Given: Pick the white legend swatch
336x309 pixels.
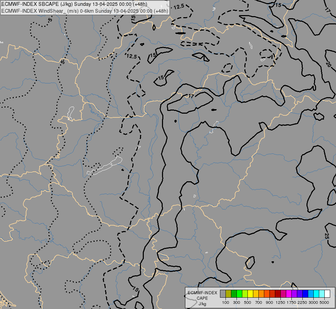Looking at the screenshot, I should pos(327,294).
